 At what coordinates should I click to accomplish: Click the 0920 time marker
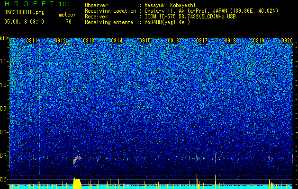point(287,41)
